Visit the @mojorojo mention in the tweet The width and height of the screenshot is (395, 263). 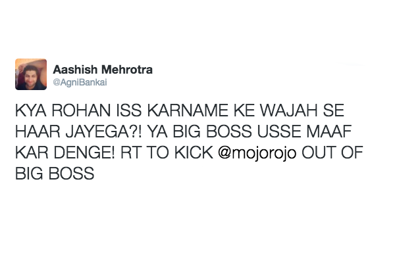coord(257,153)
